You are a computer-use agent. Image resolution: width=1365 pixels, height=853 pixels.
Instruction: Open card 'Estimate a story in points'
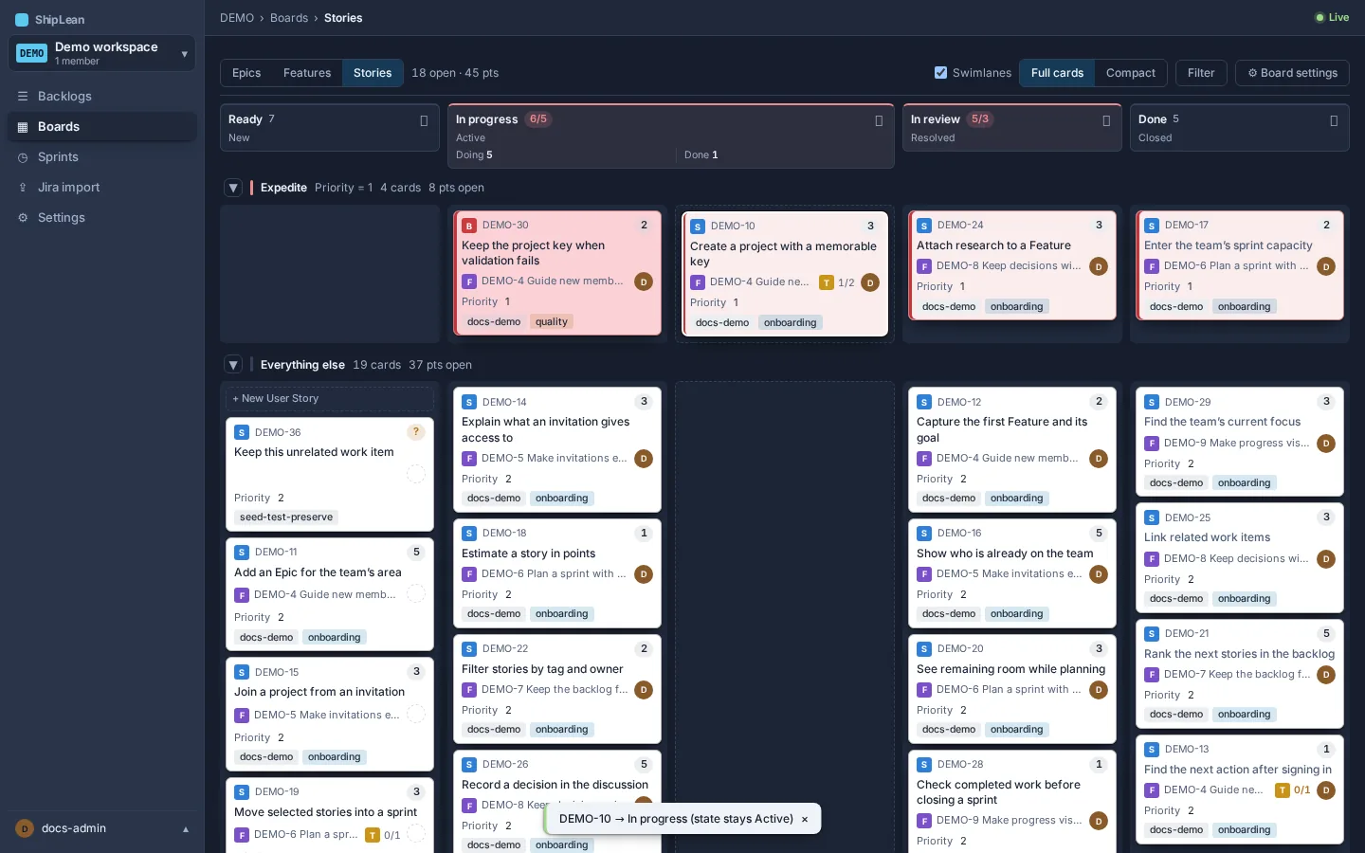[557, 572]
